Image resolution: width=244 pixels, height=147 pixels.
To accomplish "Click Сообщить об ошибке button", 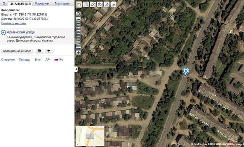I will (x=17, y=51).
